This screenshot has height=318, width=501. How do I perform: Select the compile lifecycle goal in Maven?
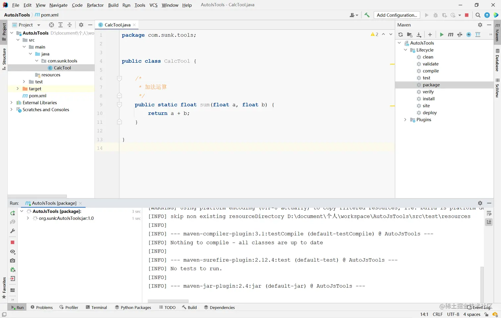click(430, 71)
